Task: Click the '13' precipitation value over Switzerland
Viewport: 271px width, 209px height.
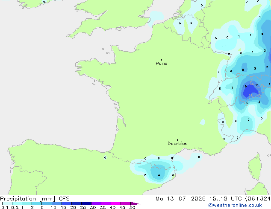Action: [245, 87]
